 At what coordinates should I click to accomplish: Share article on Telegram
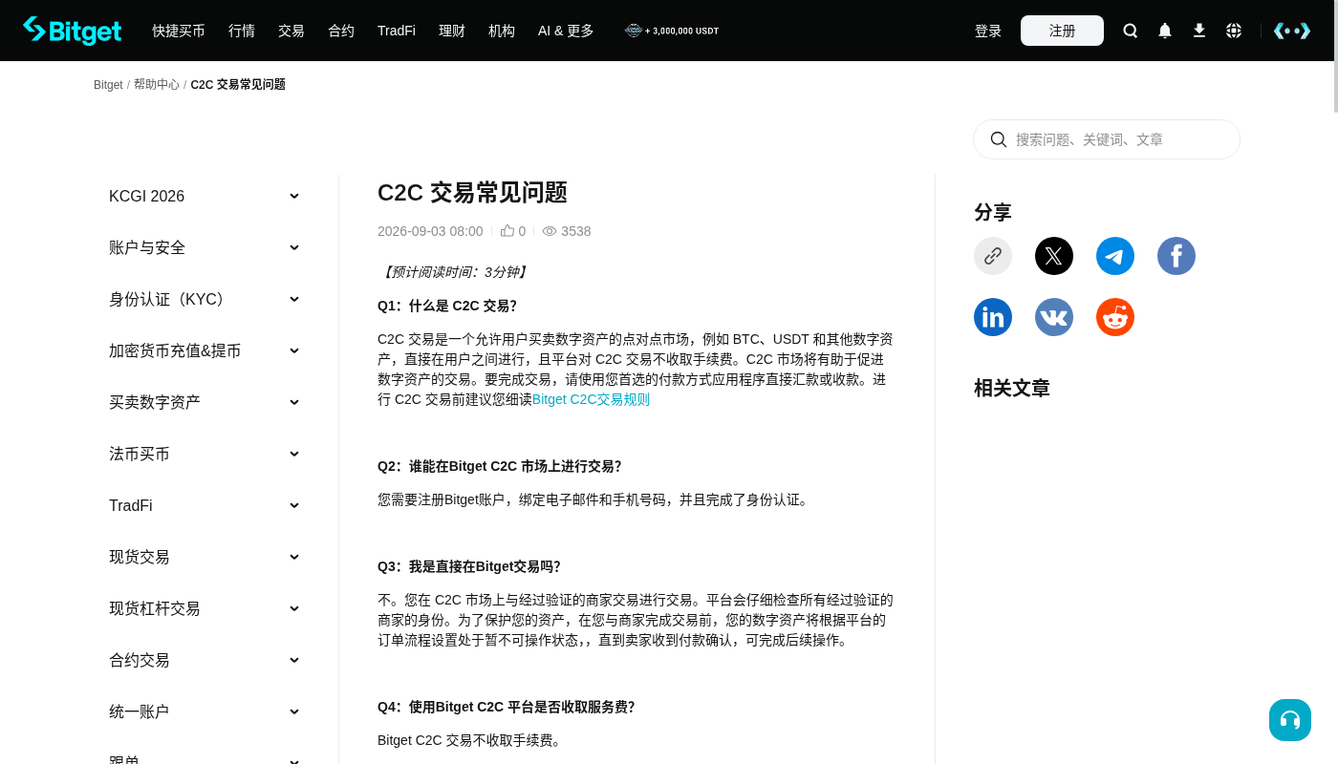(x=1115, y=256)
